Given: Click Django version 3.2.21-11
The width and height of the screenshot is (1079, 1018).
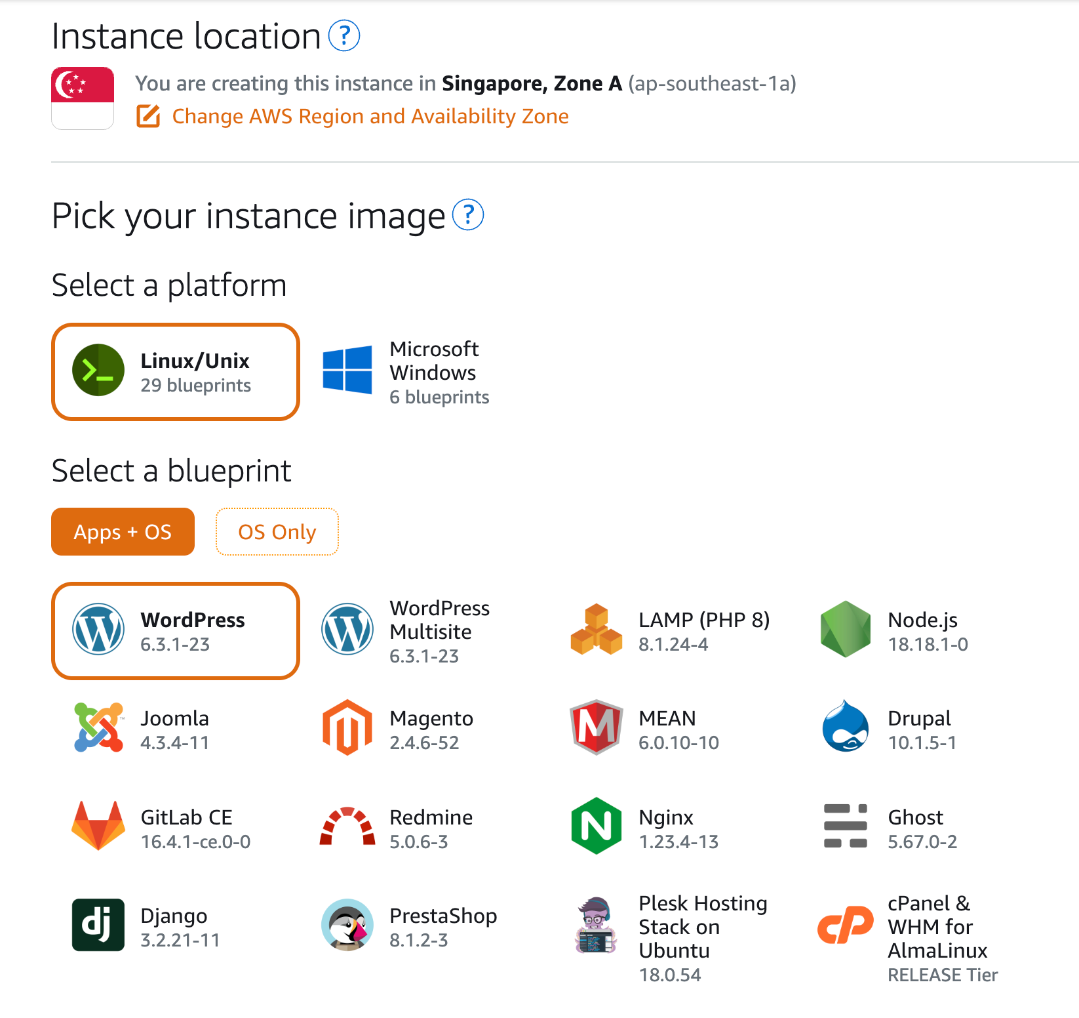Looking at the screenshot, I should 180,940.
